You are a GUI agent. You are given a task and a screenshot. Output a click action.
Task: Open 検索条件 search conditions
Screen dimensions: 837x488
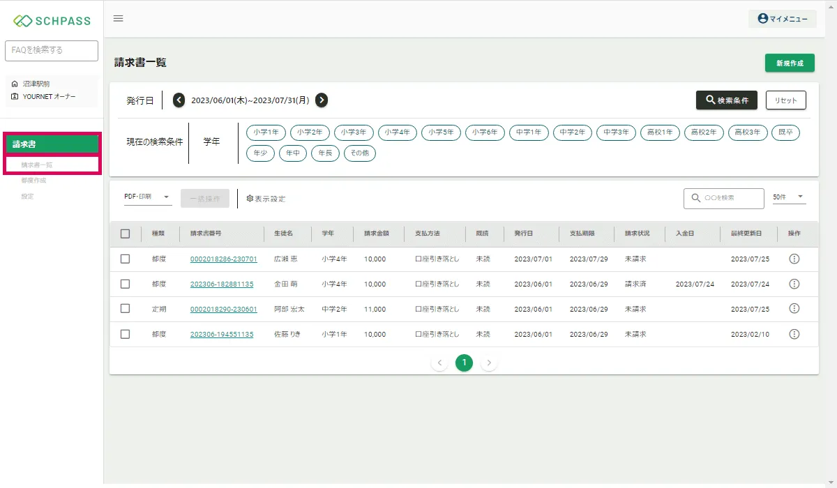click(x=727, y=100)
